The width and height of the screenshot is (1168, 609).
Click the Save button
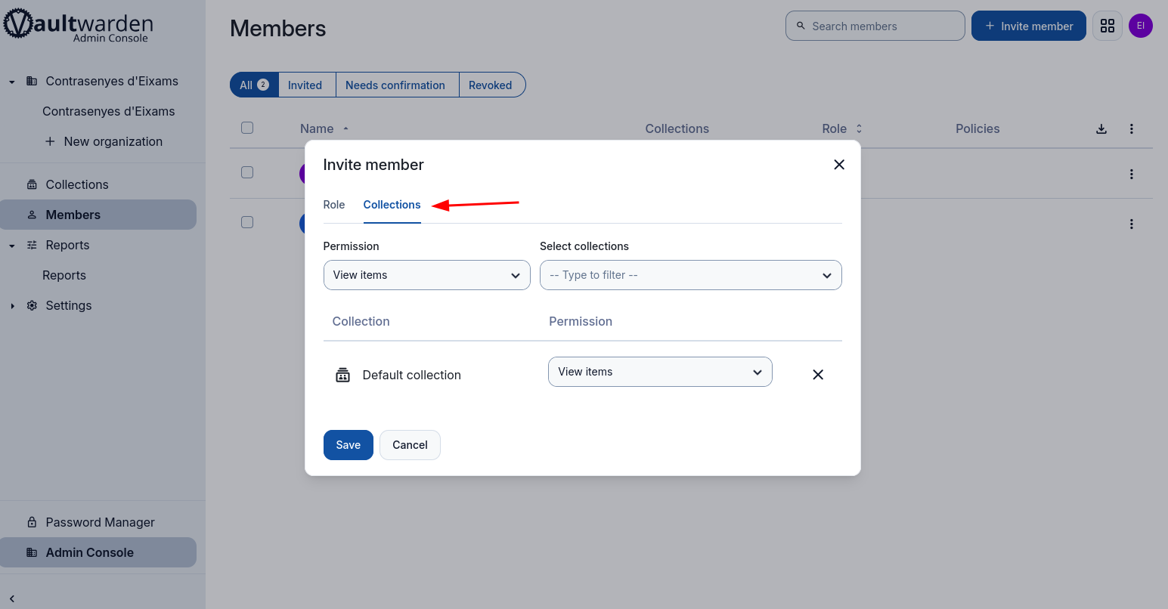(x=349, y=445)
